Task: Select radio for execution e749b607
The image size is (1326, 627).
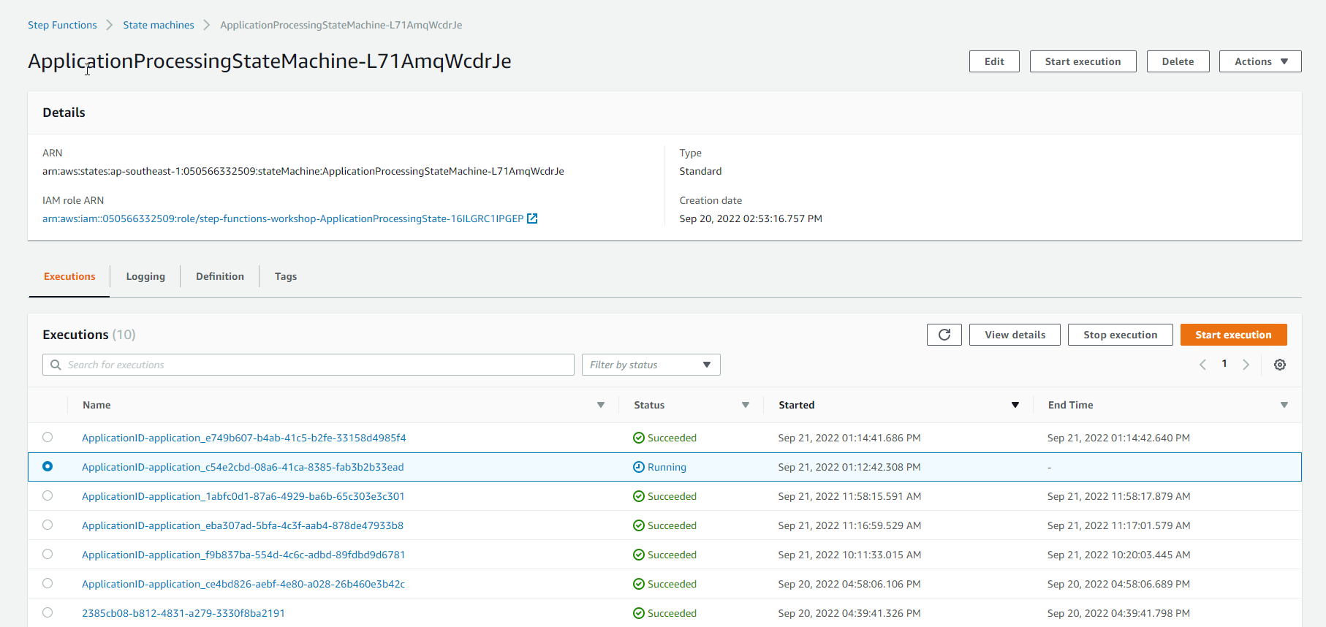Action: point(48,437)
